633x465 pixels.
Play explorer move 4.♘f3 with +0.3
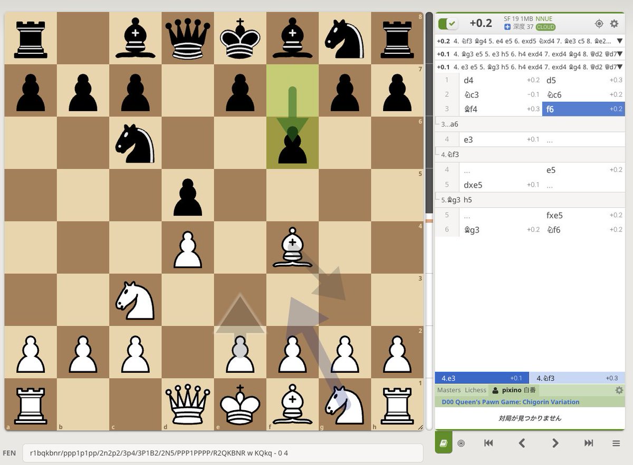(577, 378)
